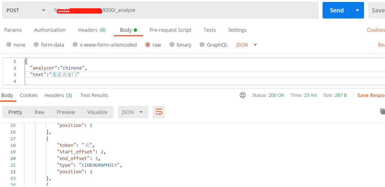
Task: Open the Pre-request Script tab
Action: tap(170, 30)
